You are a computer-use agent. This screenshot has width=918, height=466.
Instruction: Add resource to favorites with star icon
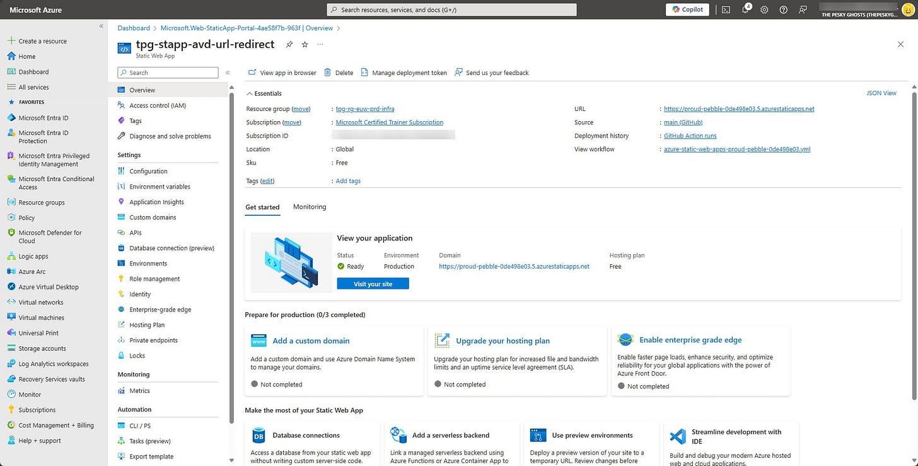[x=305, y=45]
